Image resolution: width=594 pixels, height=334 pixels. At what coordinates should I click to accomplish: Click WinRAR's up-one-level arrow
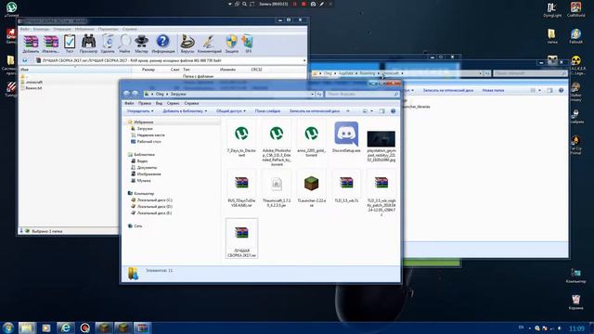pos(25,60)
